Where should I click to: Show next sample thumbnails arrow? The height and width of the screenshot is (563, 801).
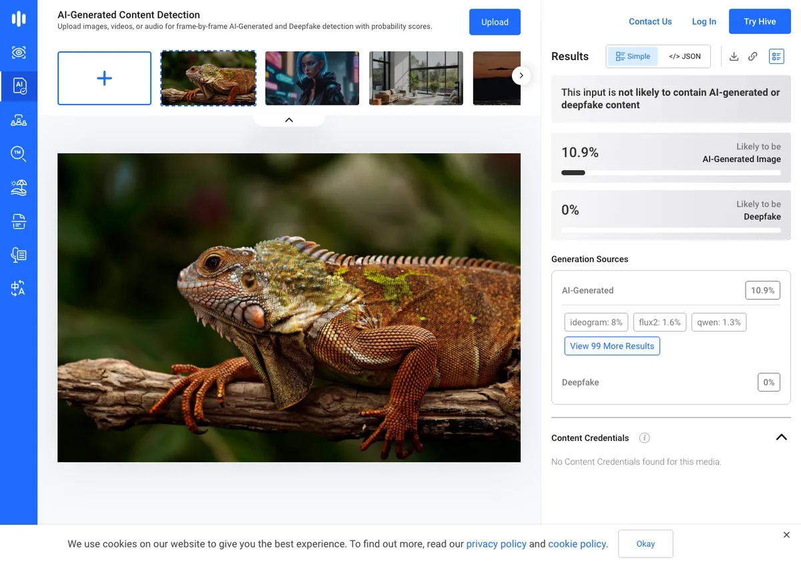click(521, 75)
